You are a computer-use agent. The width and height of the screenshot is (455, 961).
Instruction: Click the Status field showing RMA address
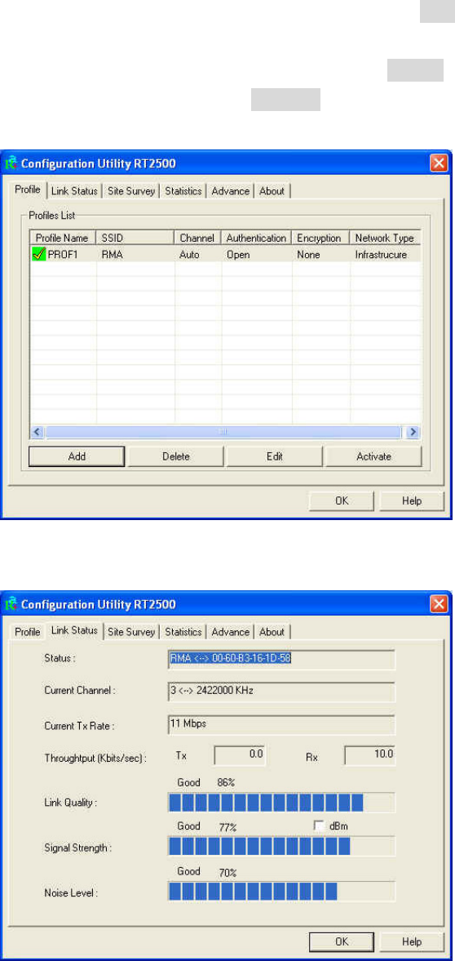point(281,660)
